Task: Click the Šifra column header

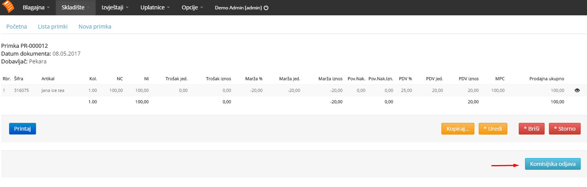Action: pos(18,79)
